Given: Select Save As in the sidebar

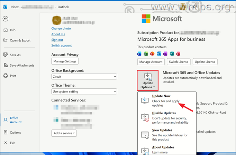Looking at the screenshot, I should point(12,55).
